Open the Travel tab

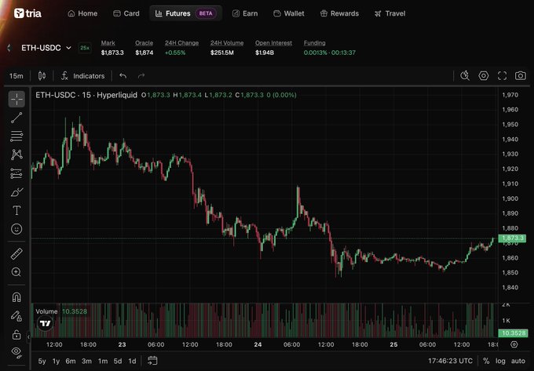pyautogui.click(x=390, y=13)
